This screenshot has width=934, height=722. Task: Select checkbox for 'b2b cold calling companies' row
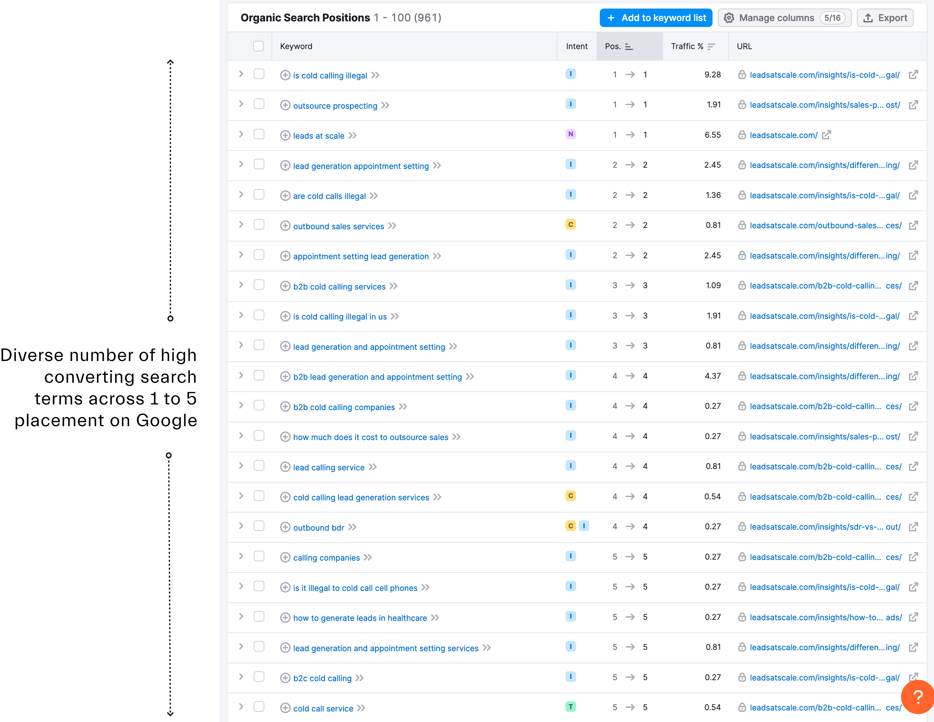(x=259, y=406)
